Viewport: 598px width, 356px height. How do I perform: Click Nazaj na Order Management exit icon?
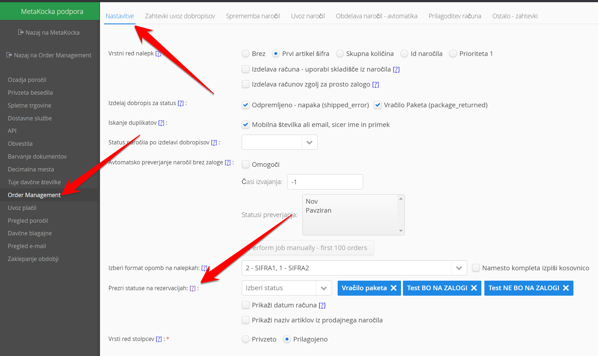click(9, 55)
